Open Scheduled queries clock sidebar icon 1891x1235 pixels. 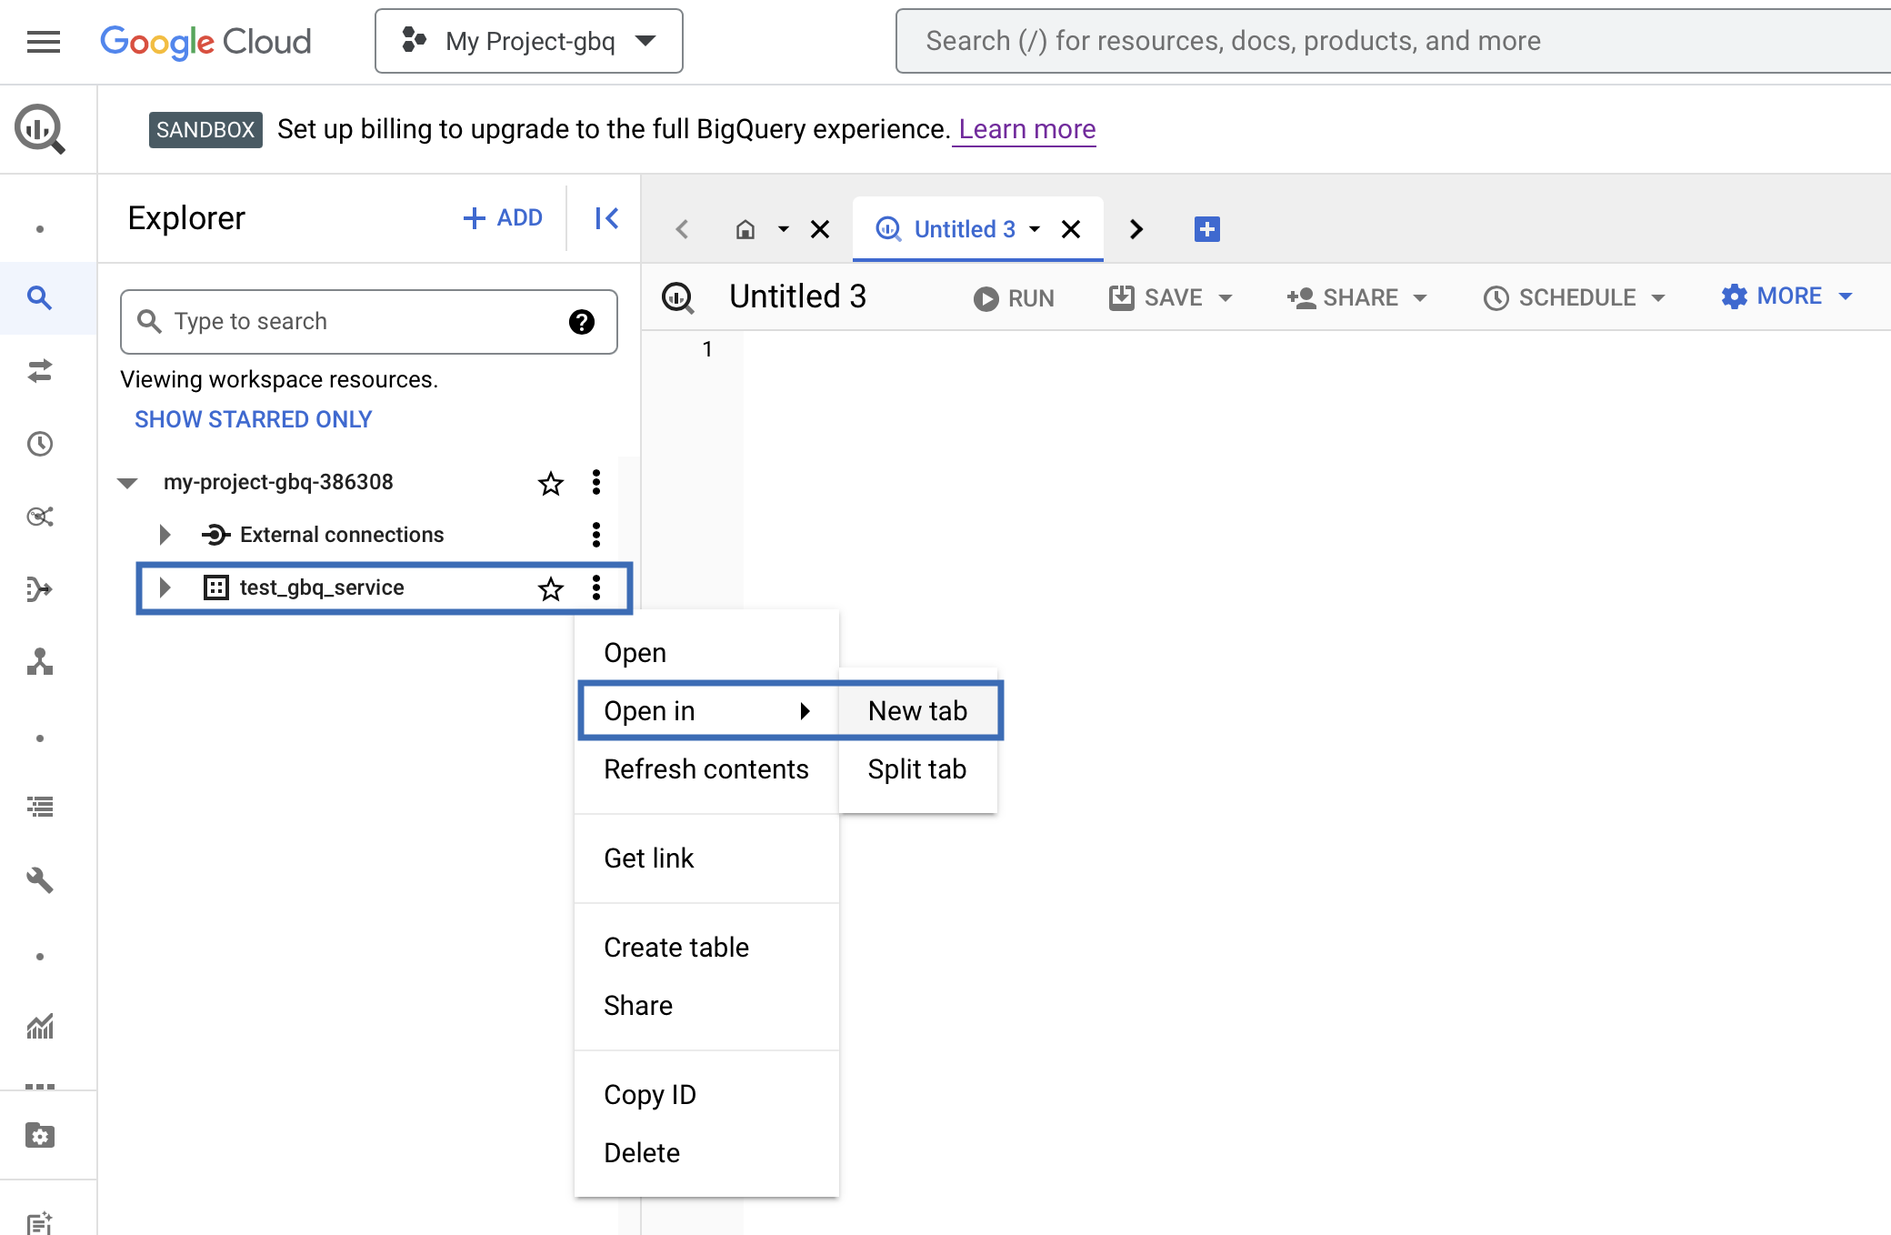pos(40,444)
